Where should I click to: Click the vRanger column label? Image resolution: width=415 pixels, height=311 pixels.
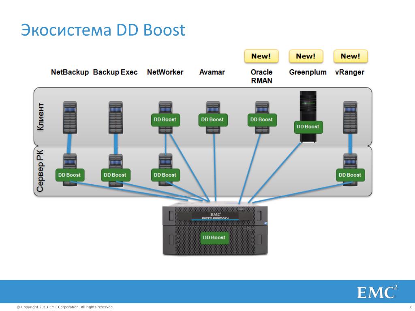point(350,72)
